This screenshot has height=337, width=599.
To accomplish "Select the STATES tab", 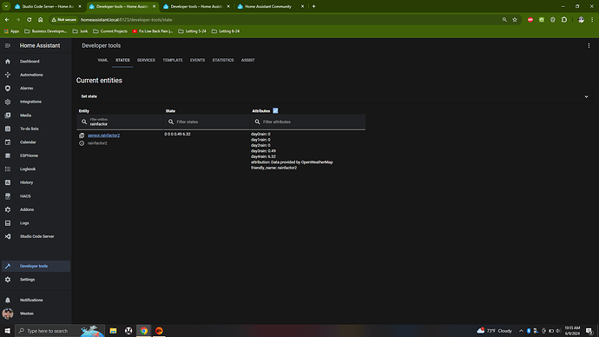I will tap(122, 61).
